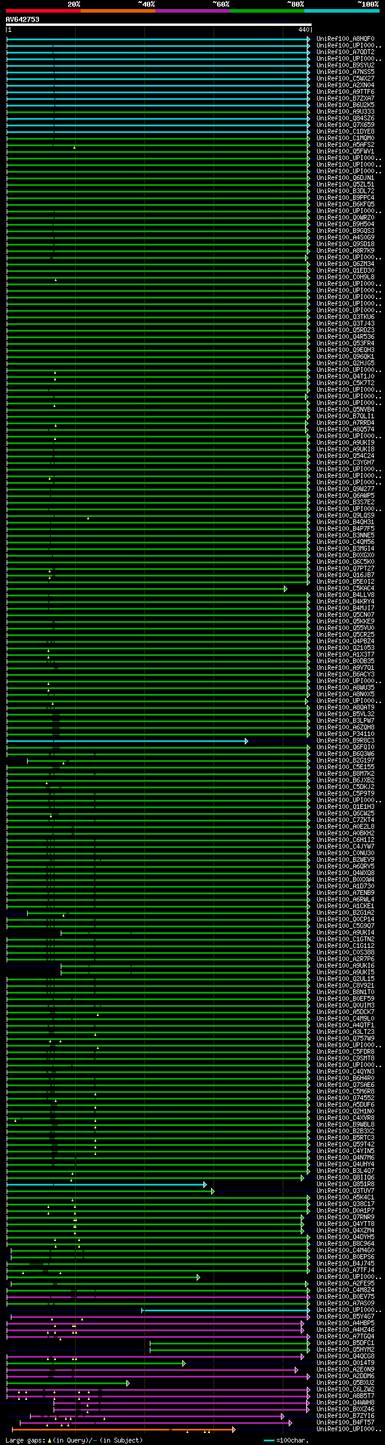This screenshot has width=385, height=1445.
Task: Click the 'Large gaps' legend text
Action: click(74, 1440)
